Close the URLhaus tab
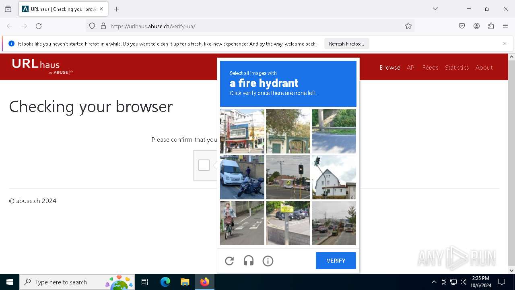This screenshot has width=515, height=290. pyautogui.click(x=101, y=9)
